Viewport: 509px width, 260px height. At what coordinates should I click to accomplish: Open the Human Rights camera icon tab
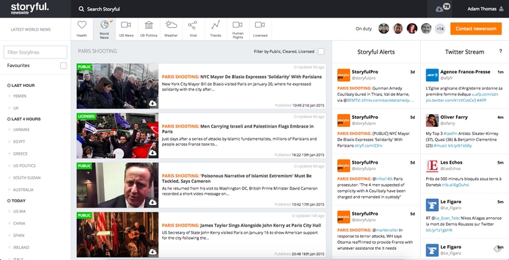pyautogui.click(x=238, y=24)
